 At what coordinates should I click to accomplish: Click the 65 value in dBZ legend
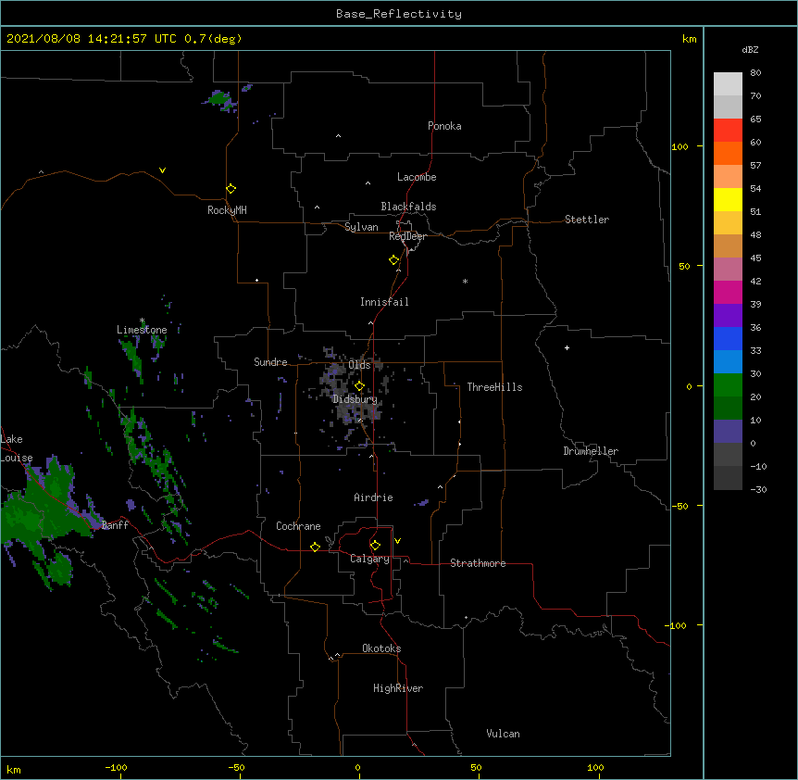(x=755, y=119)
